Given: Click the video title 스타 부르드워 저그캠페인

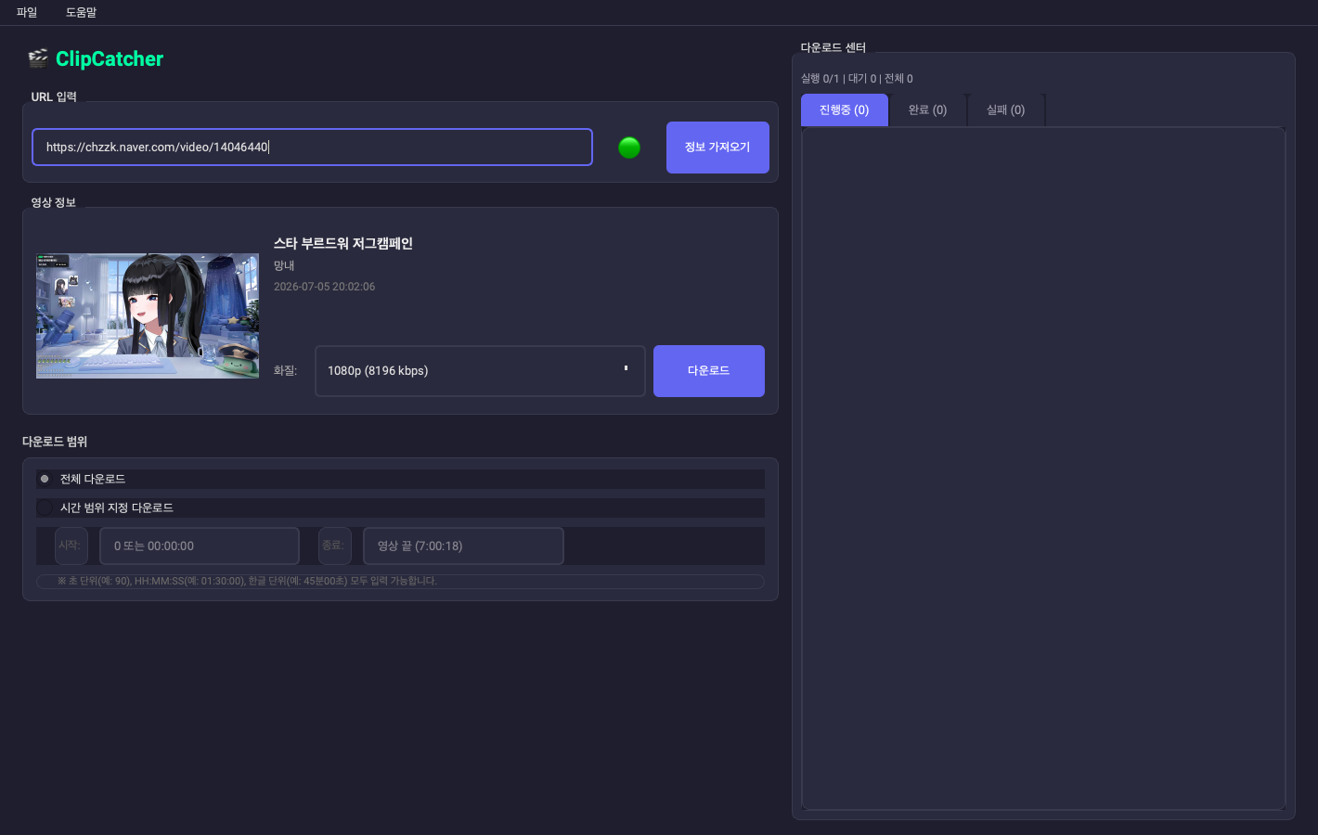Looking at the screenshot, I should point(343,243).
